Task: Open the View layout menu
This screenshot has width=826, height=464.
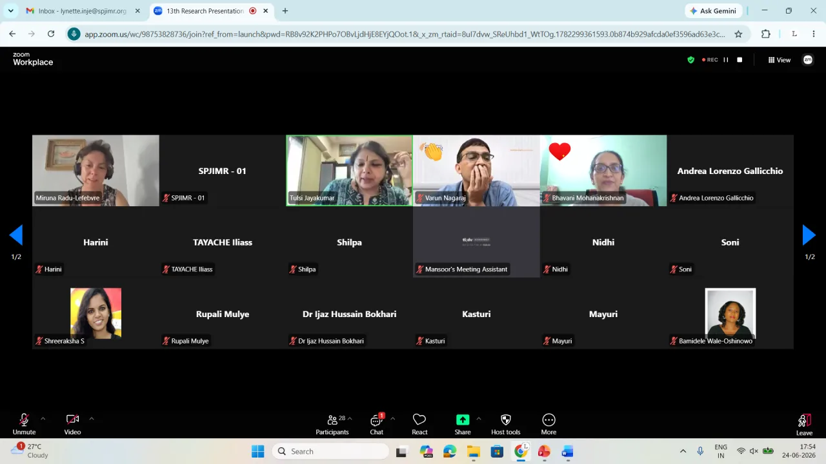Action: (779, 60)
